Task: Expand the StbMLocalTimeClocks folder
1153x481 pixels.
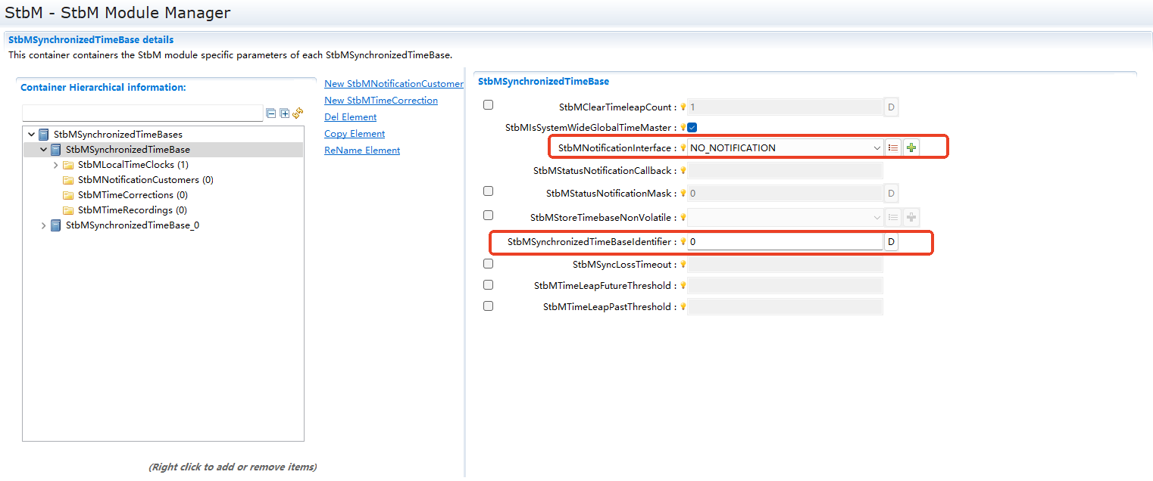Action: (56, 165)
